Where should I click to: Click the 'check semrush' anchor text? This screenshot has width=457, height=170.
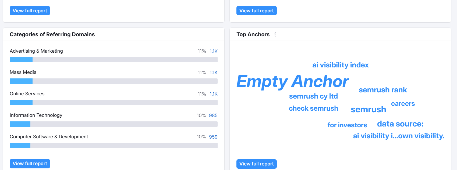tap(313, 108)
